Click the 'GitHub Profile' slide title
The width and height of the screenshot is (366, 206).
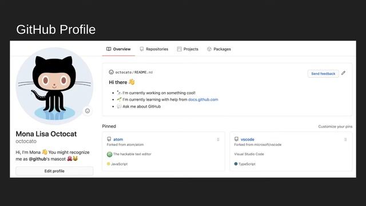56,30
